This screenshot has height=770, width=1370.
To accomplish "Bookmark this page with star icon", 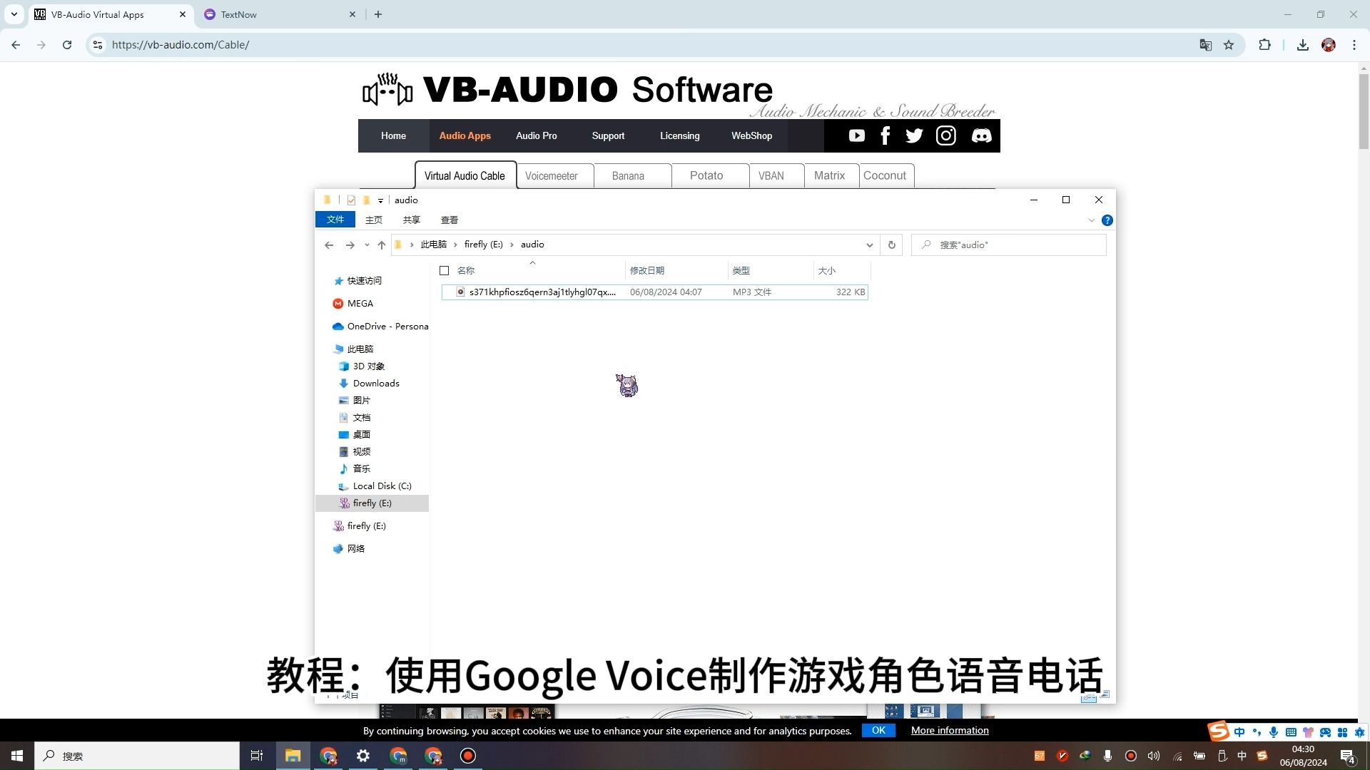I will (1229, 45).
